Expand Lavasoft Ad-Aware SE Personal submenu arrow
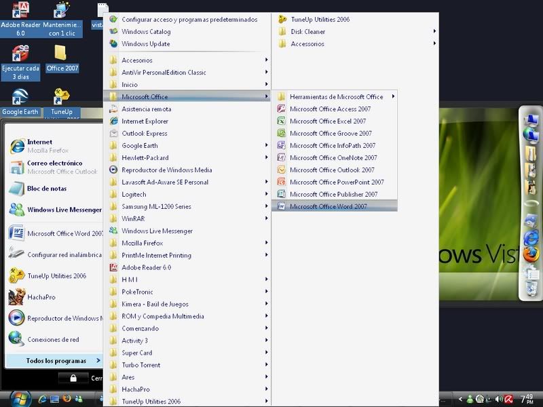This screenshot has width=543, height=407. pyautogui.click(x=266, y=182)
